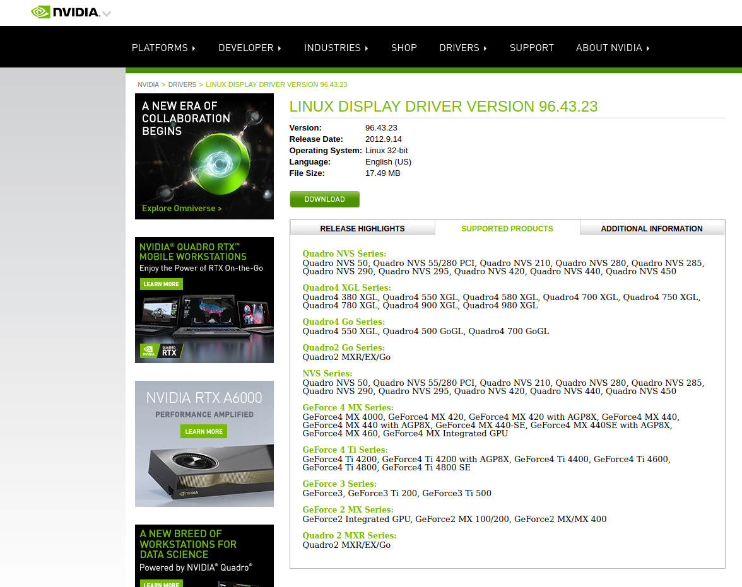Expand the chevron beside the NVIDIA logo
This screenshot has width=742, height=587.
[x=107, y=14]
